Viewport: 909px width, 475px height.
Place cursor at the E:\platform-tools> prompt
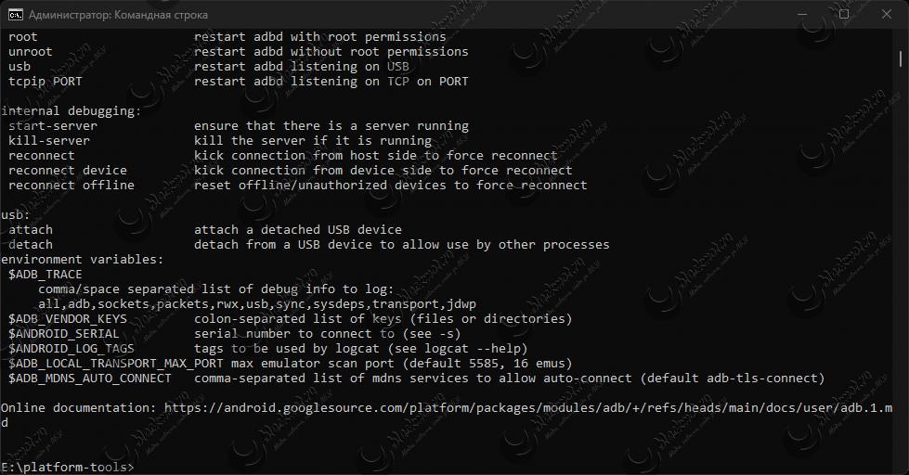point(68,467)
